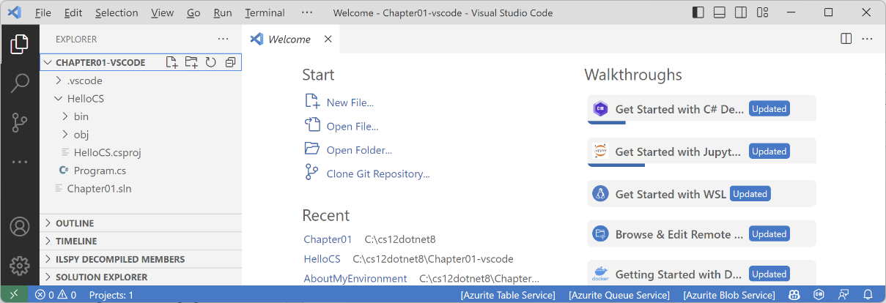The height and width of the screenshot is (303, 886).
Task: Click Clone Git Repository... link
Action: (x=378, y=174)
